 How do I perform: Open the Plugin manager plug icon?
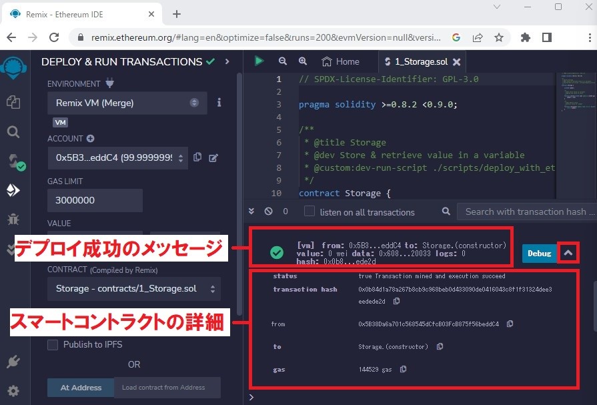[x=13, y=362]
